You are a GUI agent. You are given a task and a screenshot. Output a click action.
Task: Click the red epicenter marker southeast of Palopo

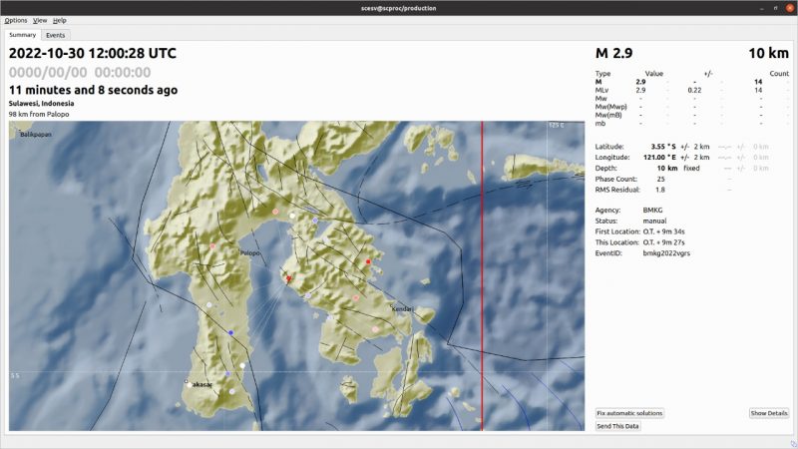point(288,278)
